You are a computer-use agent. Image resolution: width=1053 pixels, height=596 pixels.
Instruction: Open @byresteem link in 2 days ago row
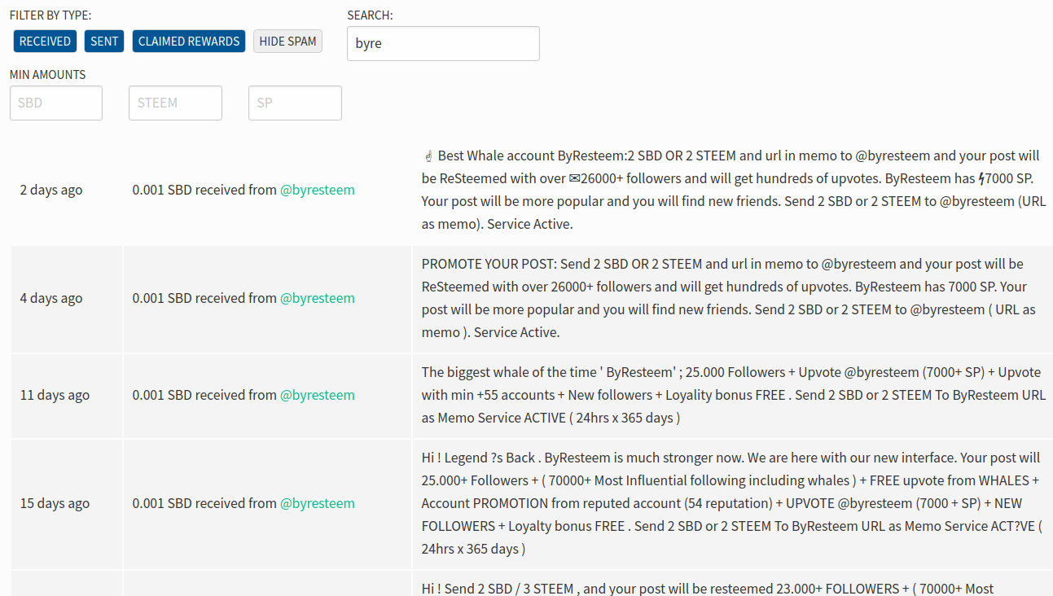pos(318,190)
